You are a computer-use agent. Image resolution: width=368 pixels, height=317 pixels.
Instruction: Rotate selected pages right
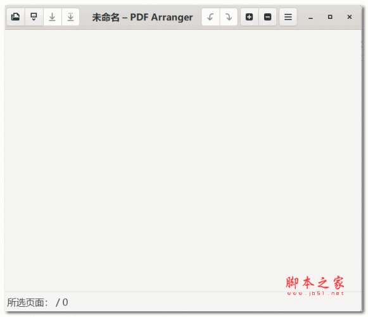point(229,17)
